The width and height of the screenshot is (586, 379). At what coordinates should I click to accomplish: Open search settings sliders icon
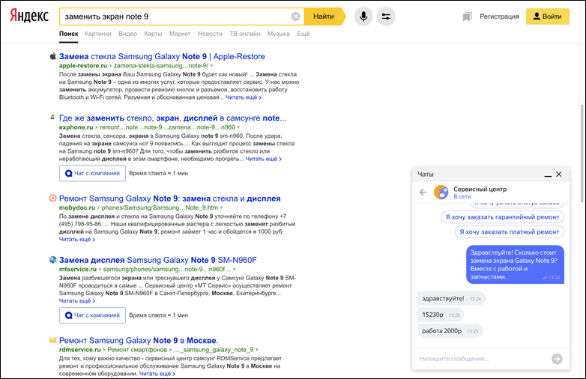(386, 16)
